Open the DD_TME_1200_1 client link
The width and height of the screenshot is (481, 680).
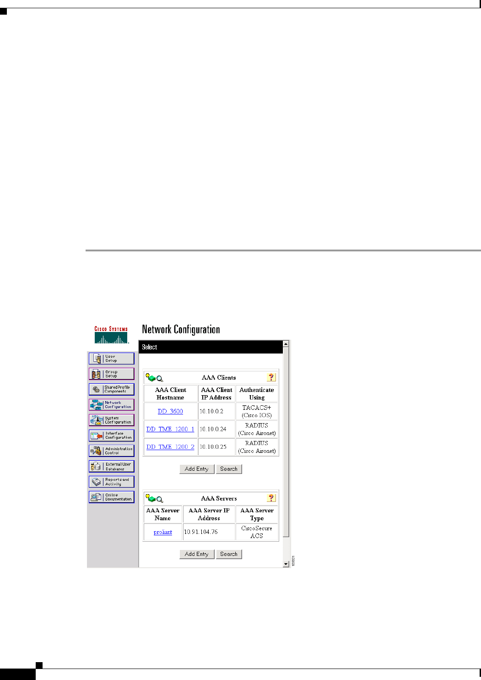point(170,429)
